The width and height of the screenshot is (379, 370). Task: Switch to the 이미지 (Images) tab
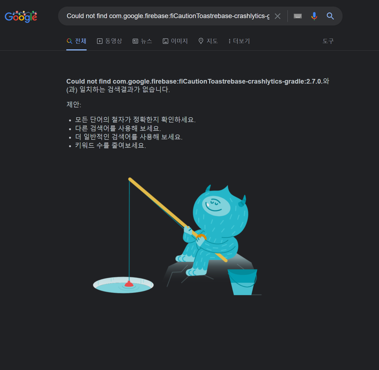pos(175,41)
